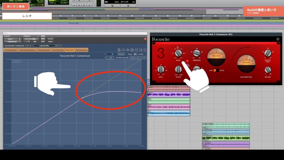Screen dimensions: 284x160
Task: Click the 1.0 Step dB field
Action: click(x=144, y=58)
